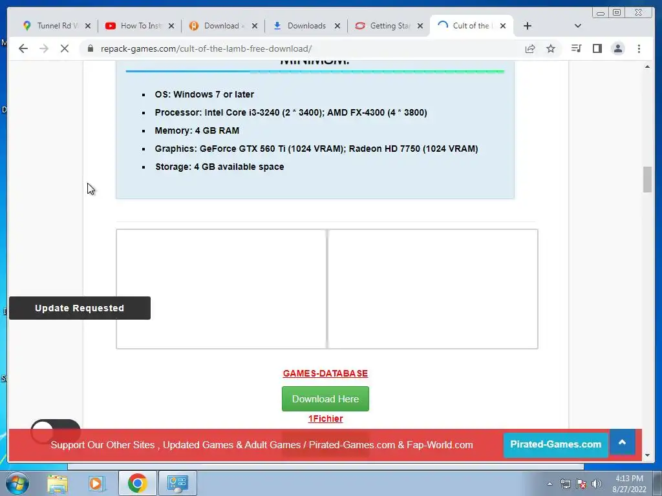The height and width of the screenshot is (496, 662).
Task: Click the green Download Here button
Action: pos(326,398)
